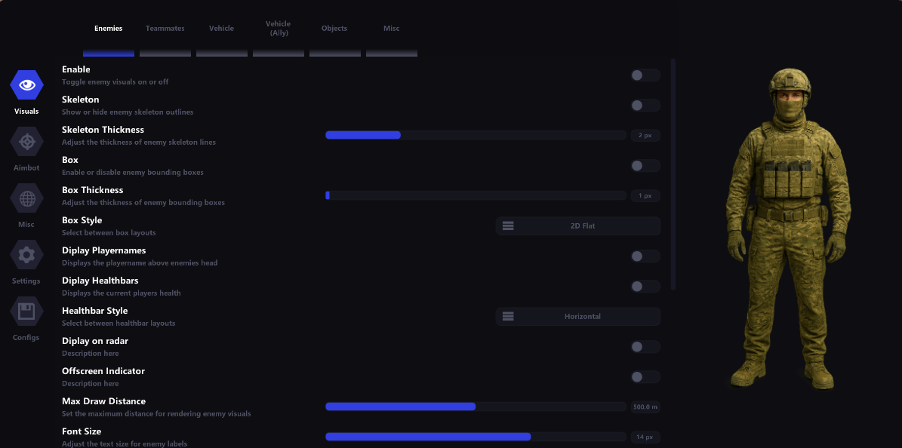Open the Settings gear icon section
The width and height of the screenshot is (902, 448).
point(26,255)
